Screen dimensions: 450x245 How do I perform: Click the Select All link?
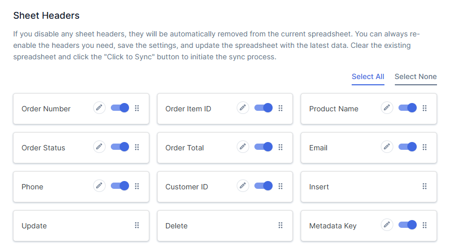[368, 76]
